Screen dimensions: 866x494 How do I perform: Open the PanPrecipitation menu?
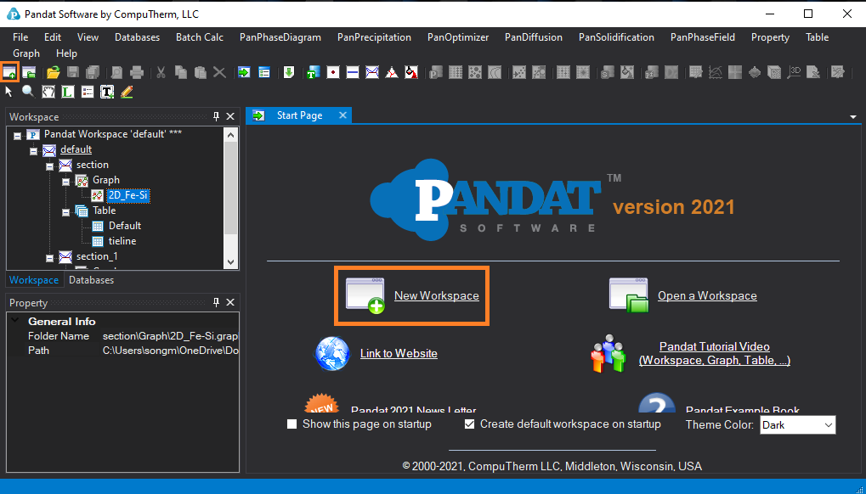[x=374, y=37]
